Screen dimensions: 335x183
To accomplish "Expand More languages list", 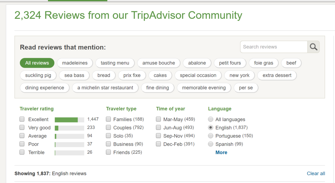I will point(221,152).
